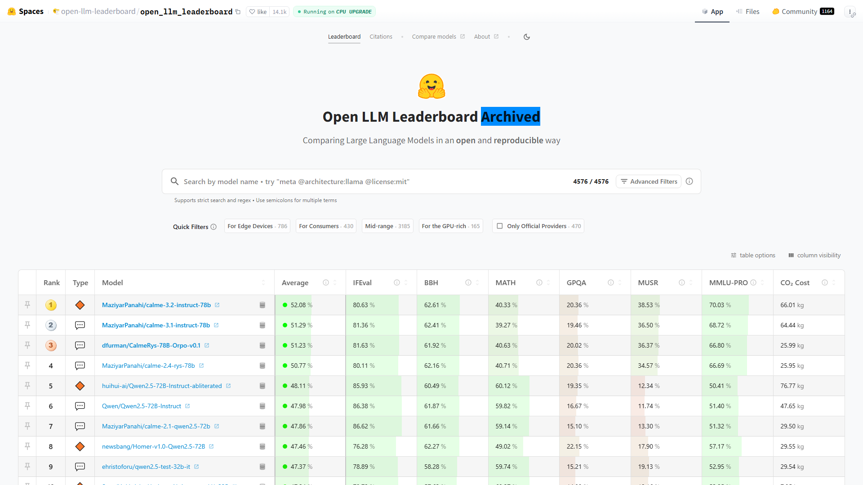Show Quick Filters info tooltip icon
The height and width of the screenshot is (485, 863).
(x=214, y=227)
